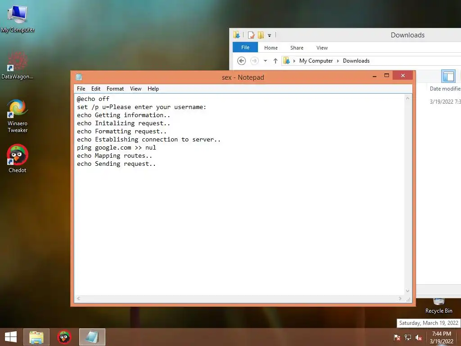Click the taskbar clock showing 7:44 PM
This screenshot has width=461, height=346.
click(x=442, y=337)
